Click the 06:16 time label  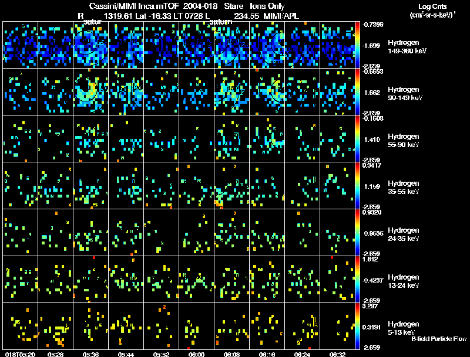coord(267,354)
